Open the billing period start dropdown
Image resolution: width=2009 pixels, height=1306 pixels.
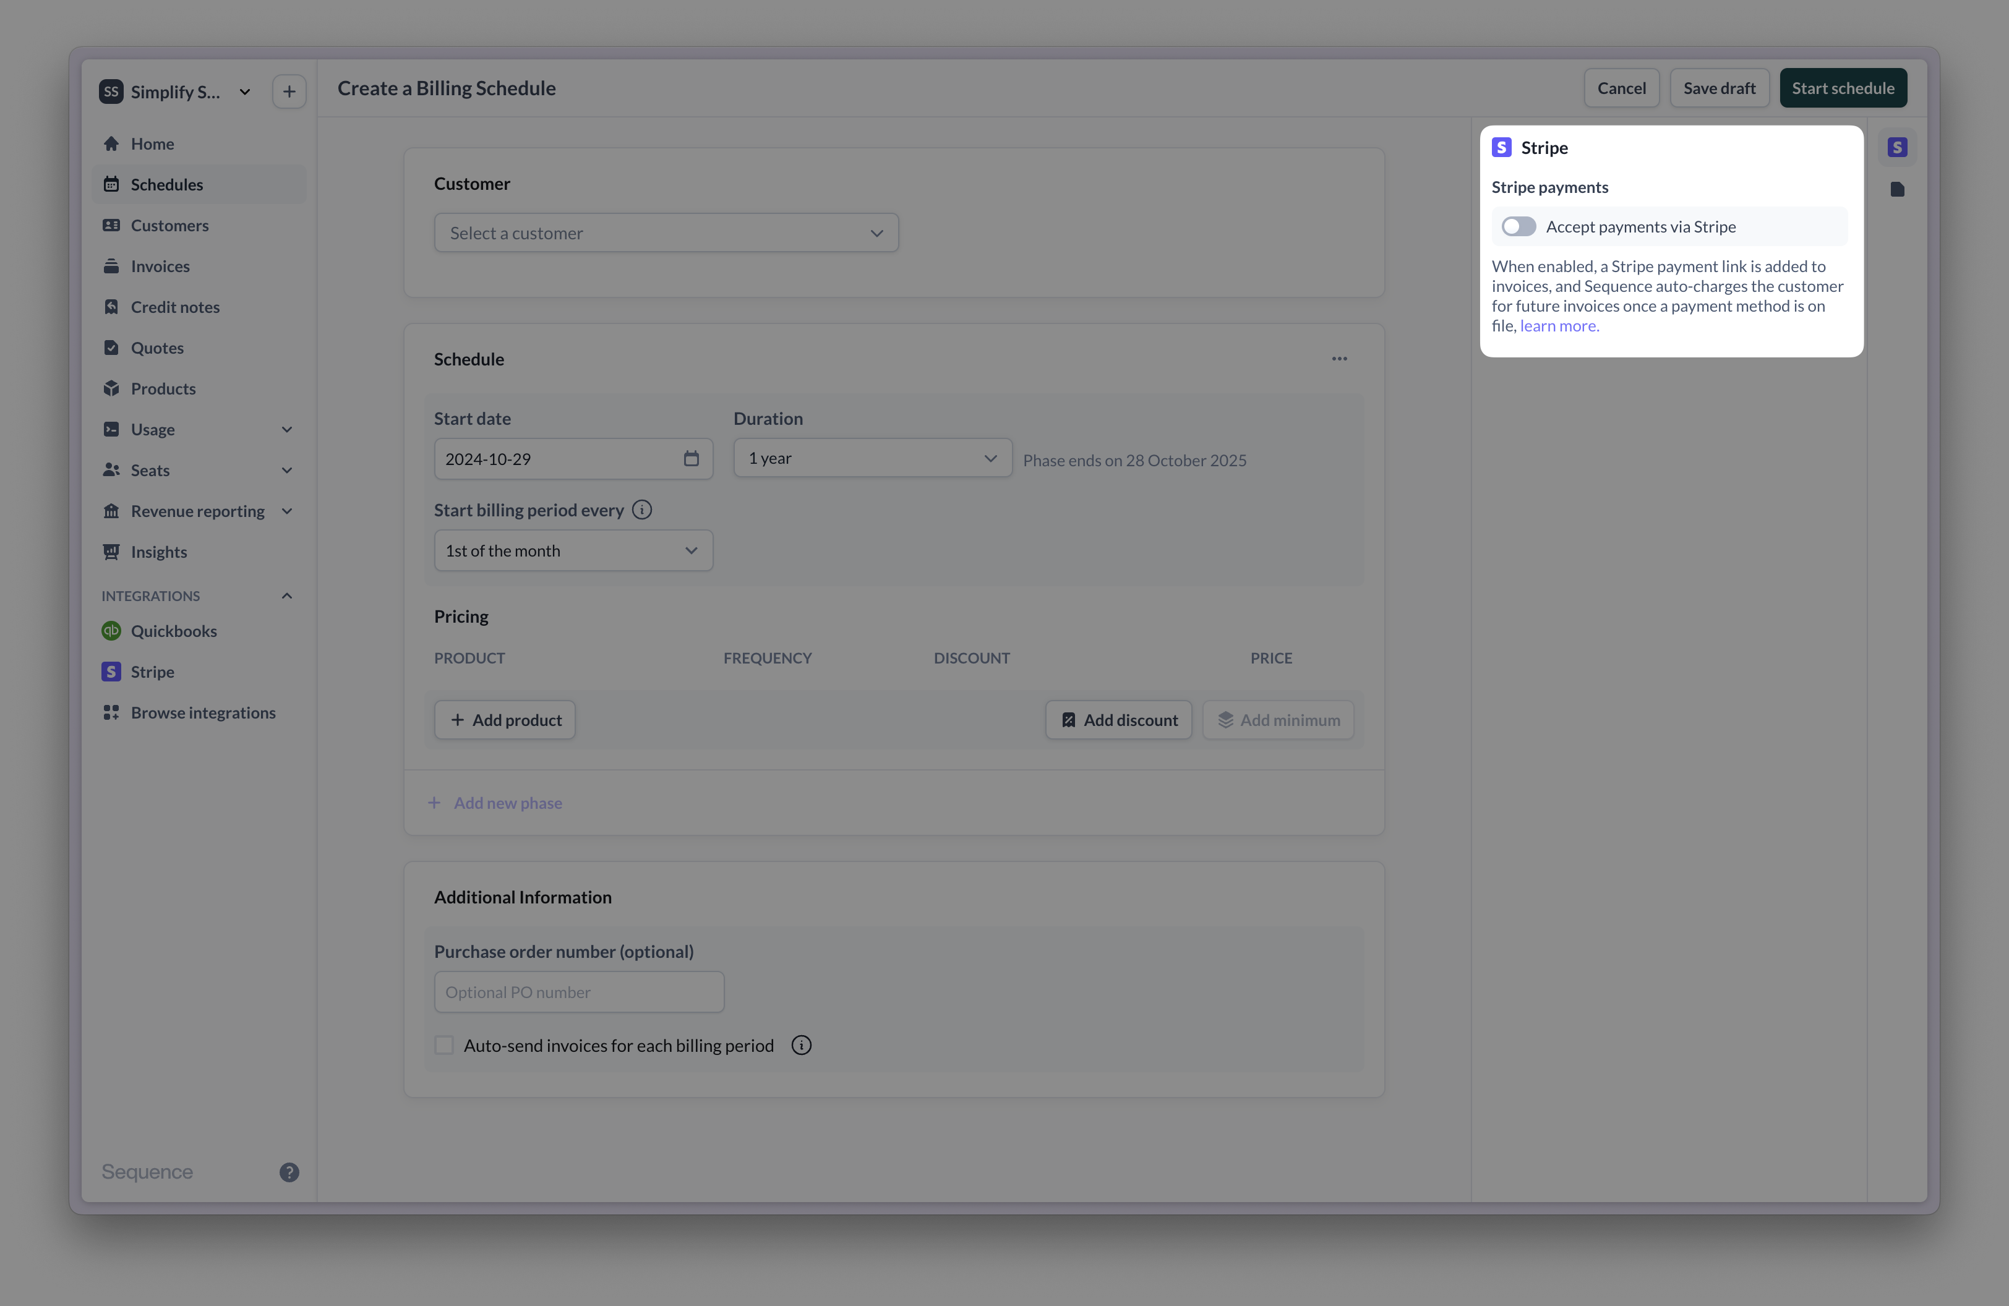coord(572,550)
